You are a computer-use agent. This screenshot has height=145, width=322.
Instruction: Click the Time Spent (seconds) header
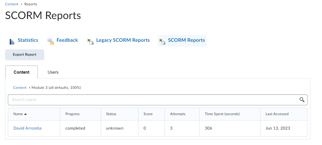222,114
